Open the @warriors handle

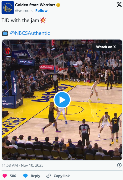coord(24,11)
